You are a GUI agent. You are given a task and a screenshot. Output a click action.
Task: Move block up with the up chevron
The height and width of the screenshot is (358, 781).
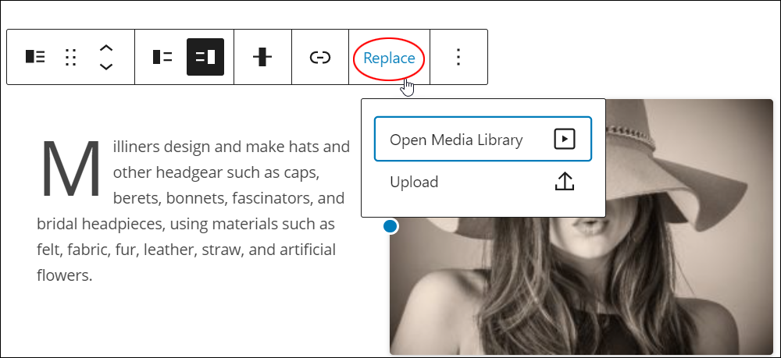[106, 48]
